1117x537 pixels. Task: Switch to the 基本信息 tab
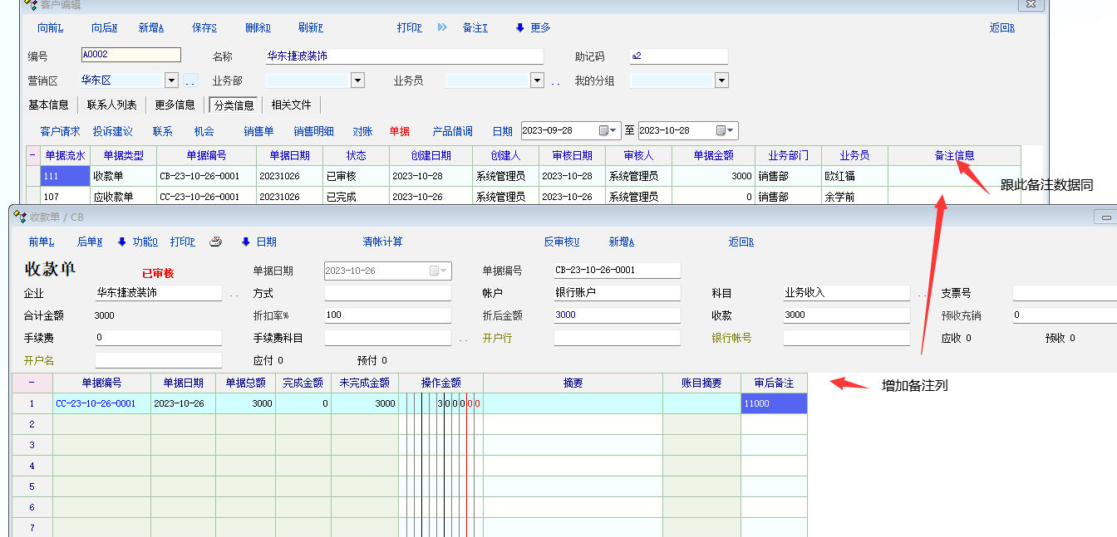[48, 105]
